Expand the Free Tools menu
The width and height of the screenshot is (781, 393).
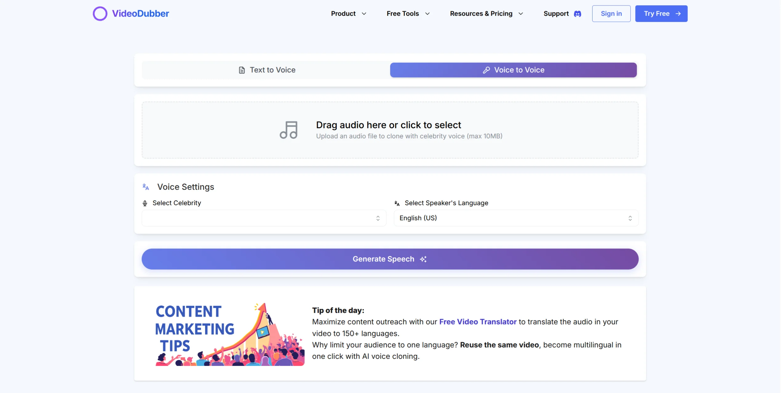408,14
